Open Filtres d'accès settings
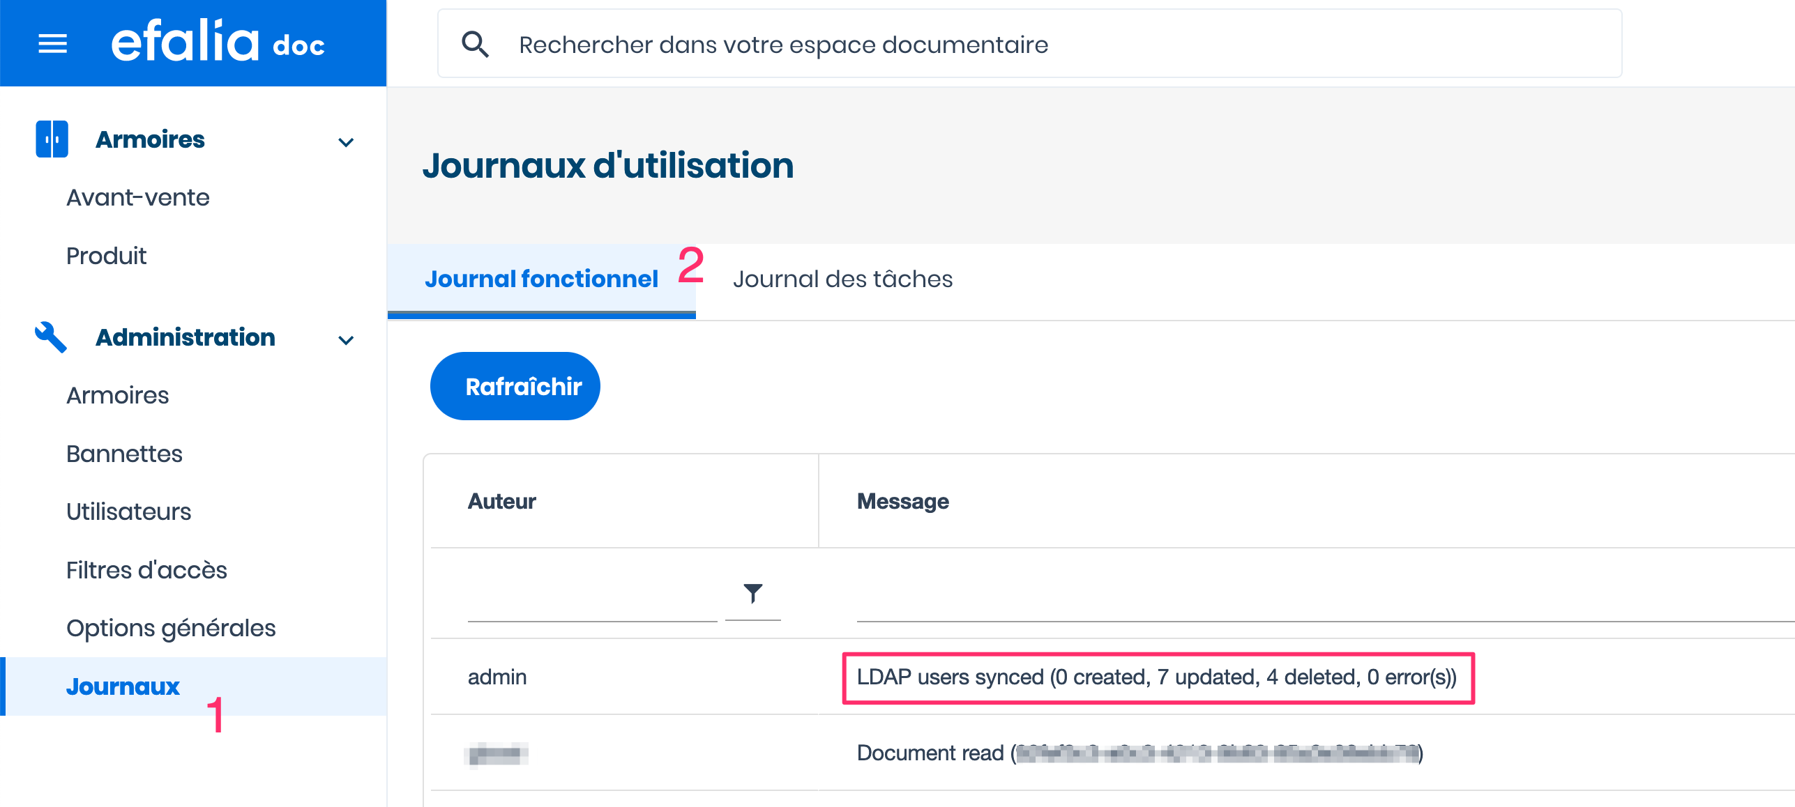This screenshot has width=1795, height=807. [x=146, y=571]
